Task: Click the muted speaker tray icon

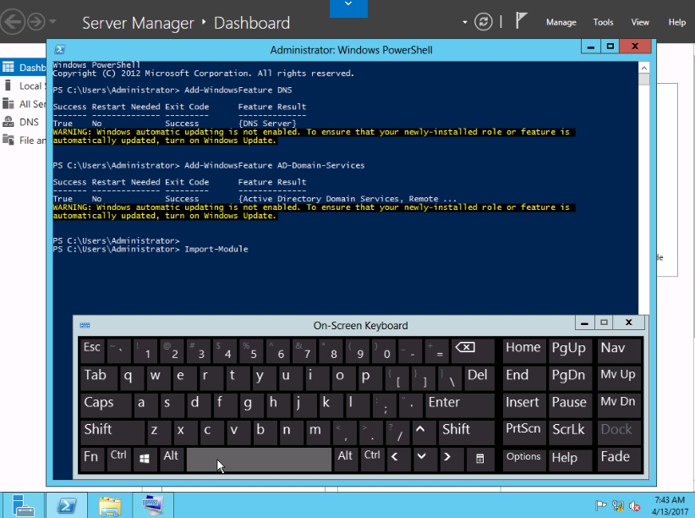Action: [634, 505]
